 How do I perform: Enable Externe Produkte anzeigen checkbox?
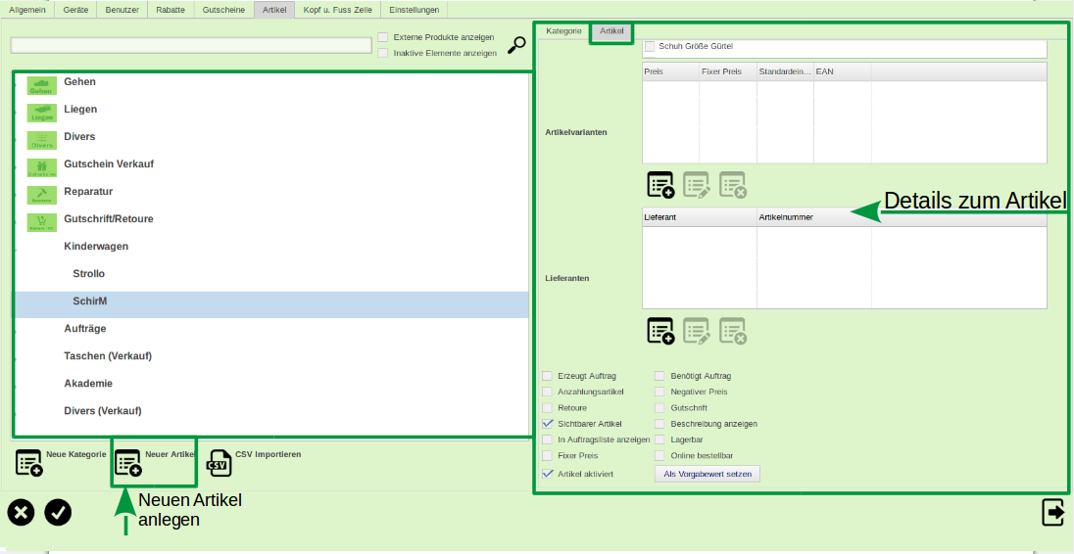pyautogui.click(x=383, y=37)
